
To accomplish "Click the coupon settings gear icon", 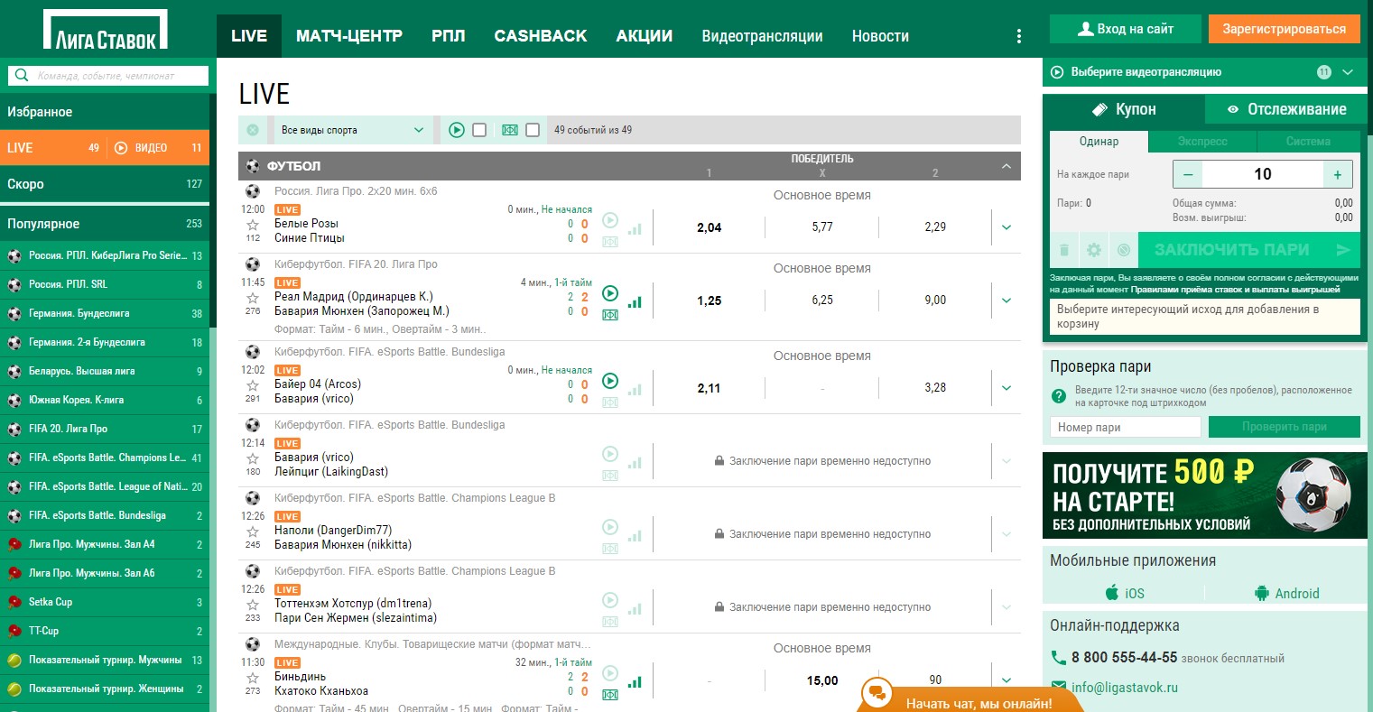I will click(x=1094, y=250).
